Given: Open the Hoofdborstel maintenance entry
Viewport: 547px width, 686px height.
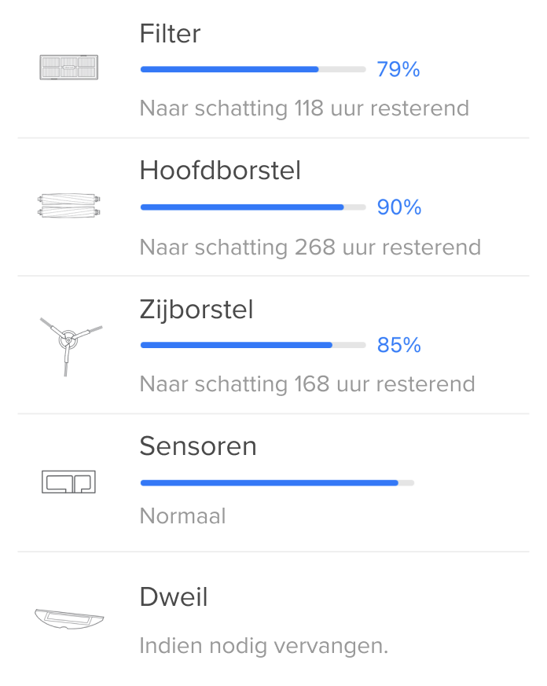Looking at the screenshot, I should coord(273,207).
